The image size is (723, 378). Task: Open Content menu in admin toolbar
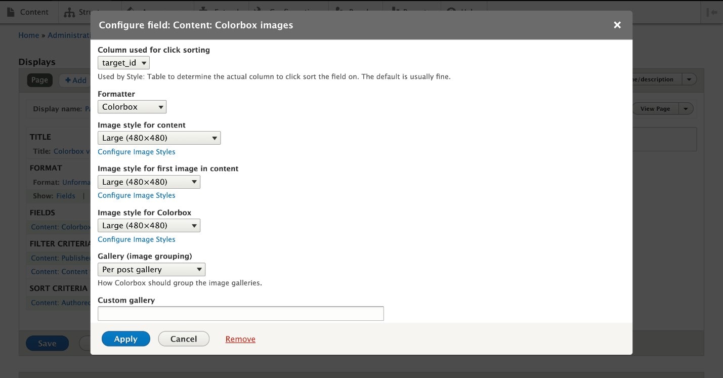[x=28, y=12]
